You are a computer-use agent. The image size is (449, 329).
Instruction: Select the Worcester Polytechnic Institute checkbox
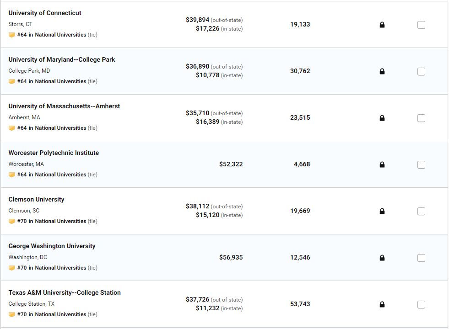421,164
